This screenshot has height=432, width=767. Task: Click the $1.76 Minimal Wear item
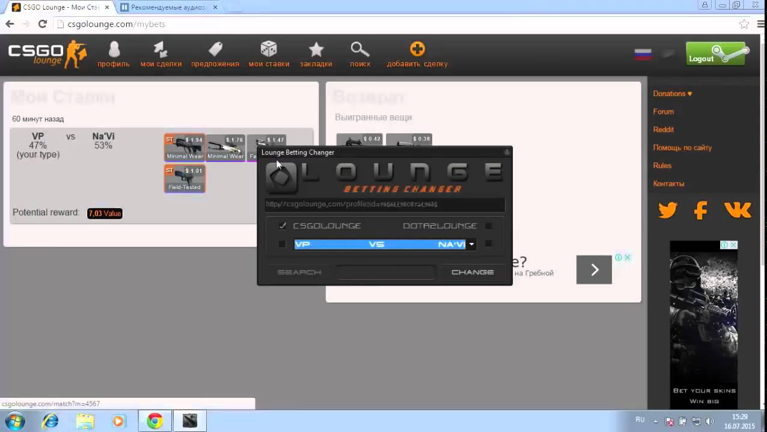tap(225, 148)
